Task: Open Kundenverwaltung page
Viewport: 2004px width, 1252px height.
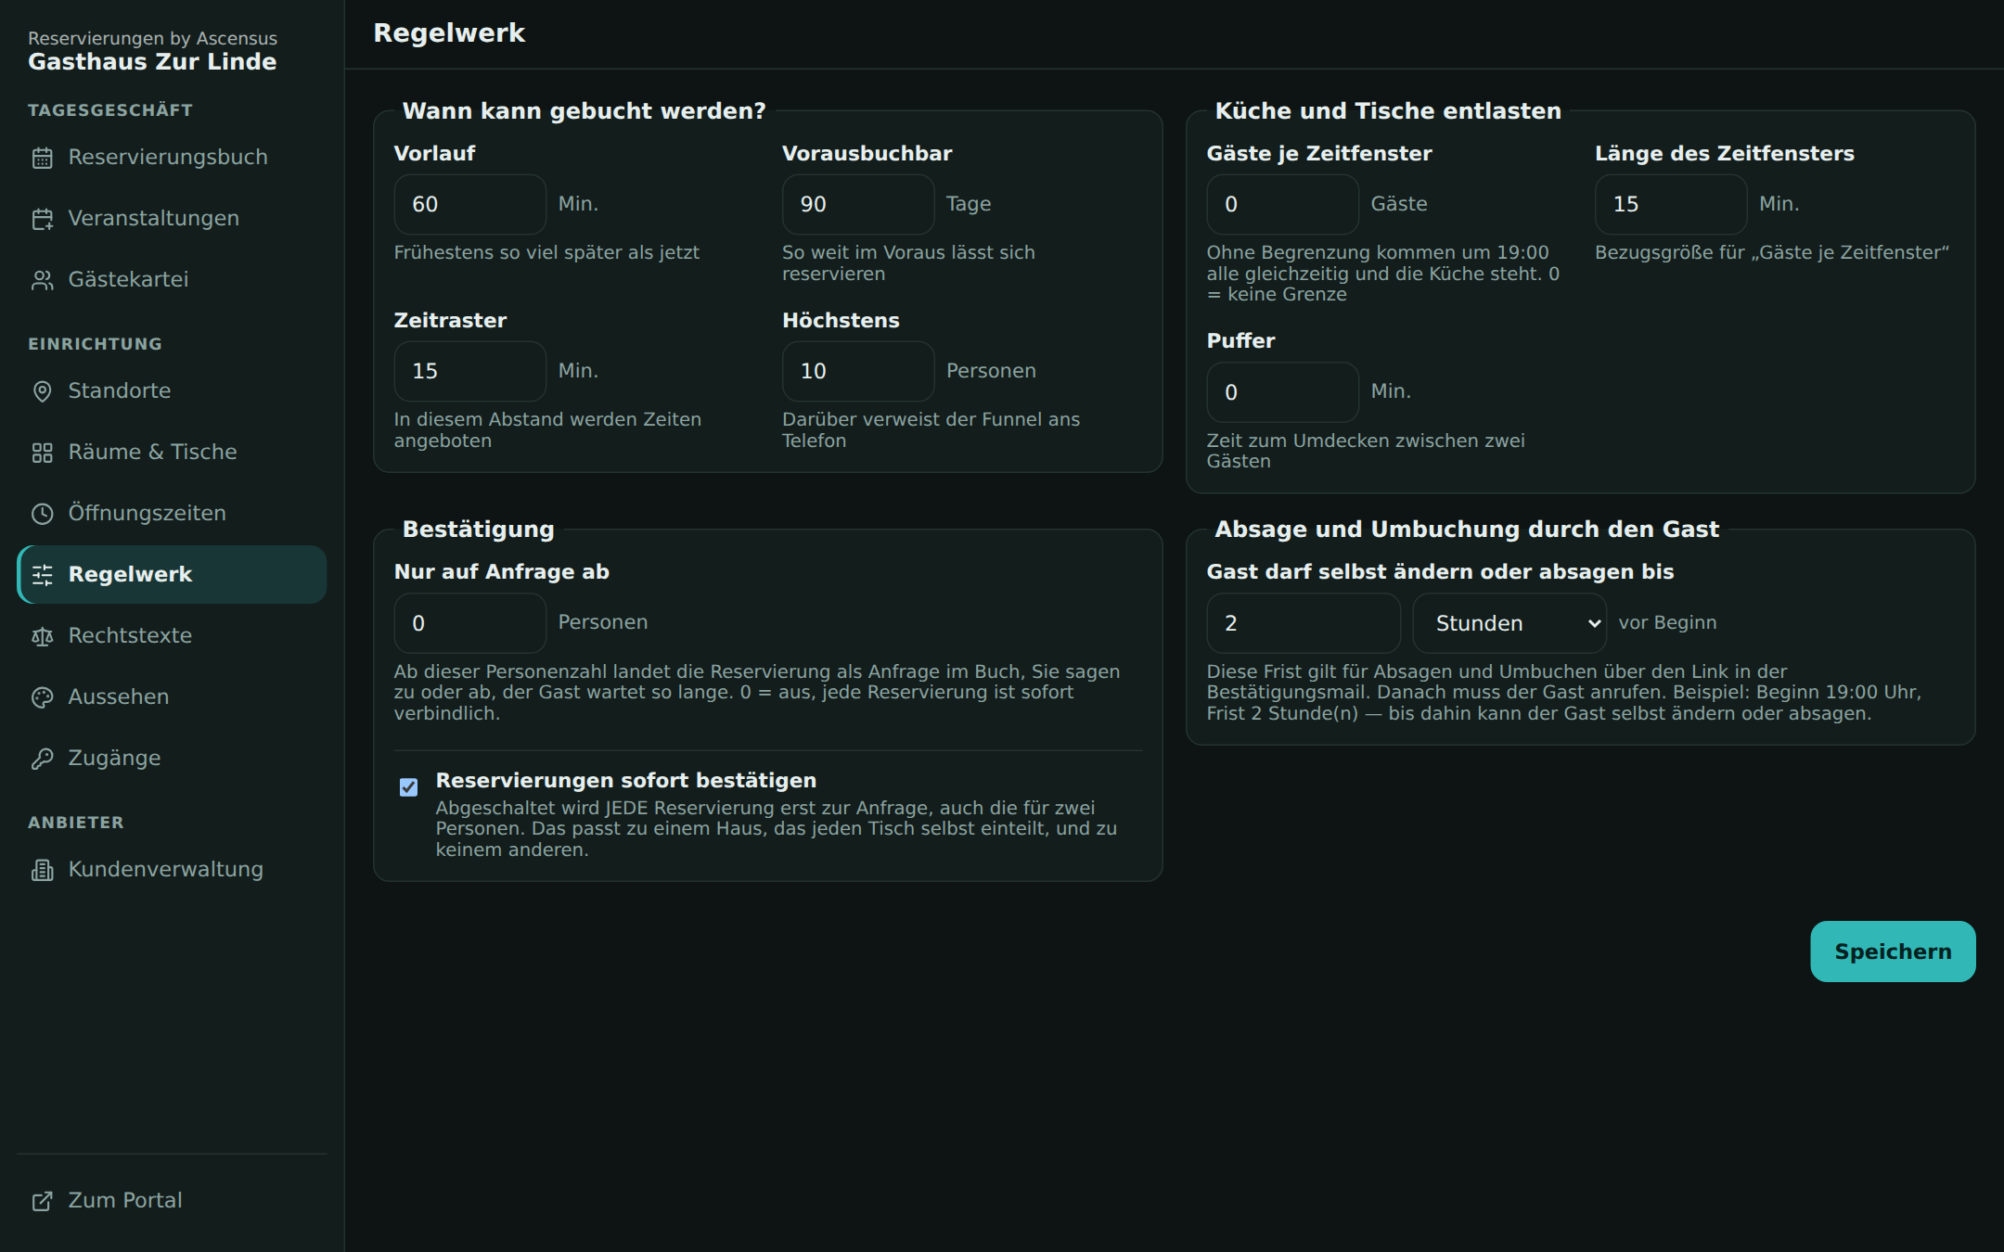Action: [x=172, y=870]
